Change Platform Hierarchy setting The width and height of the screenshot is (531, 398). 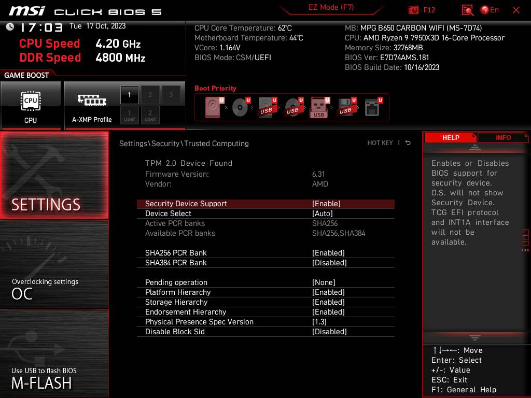point(265,292)
